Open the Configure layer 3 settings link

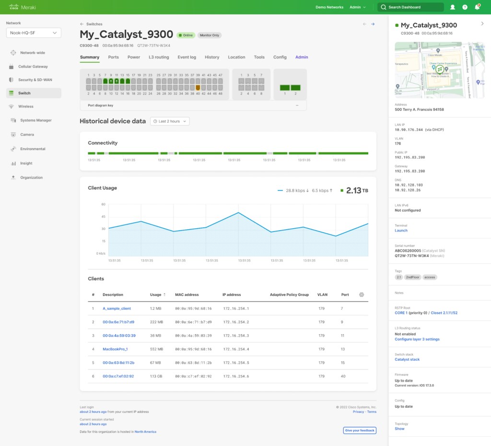tap(417, 339)
